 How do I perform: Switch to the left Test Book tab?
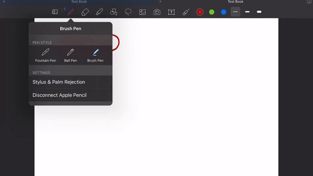79,2
